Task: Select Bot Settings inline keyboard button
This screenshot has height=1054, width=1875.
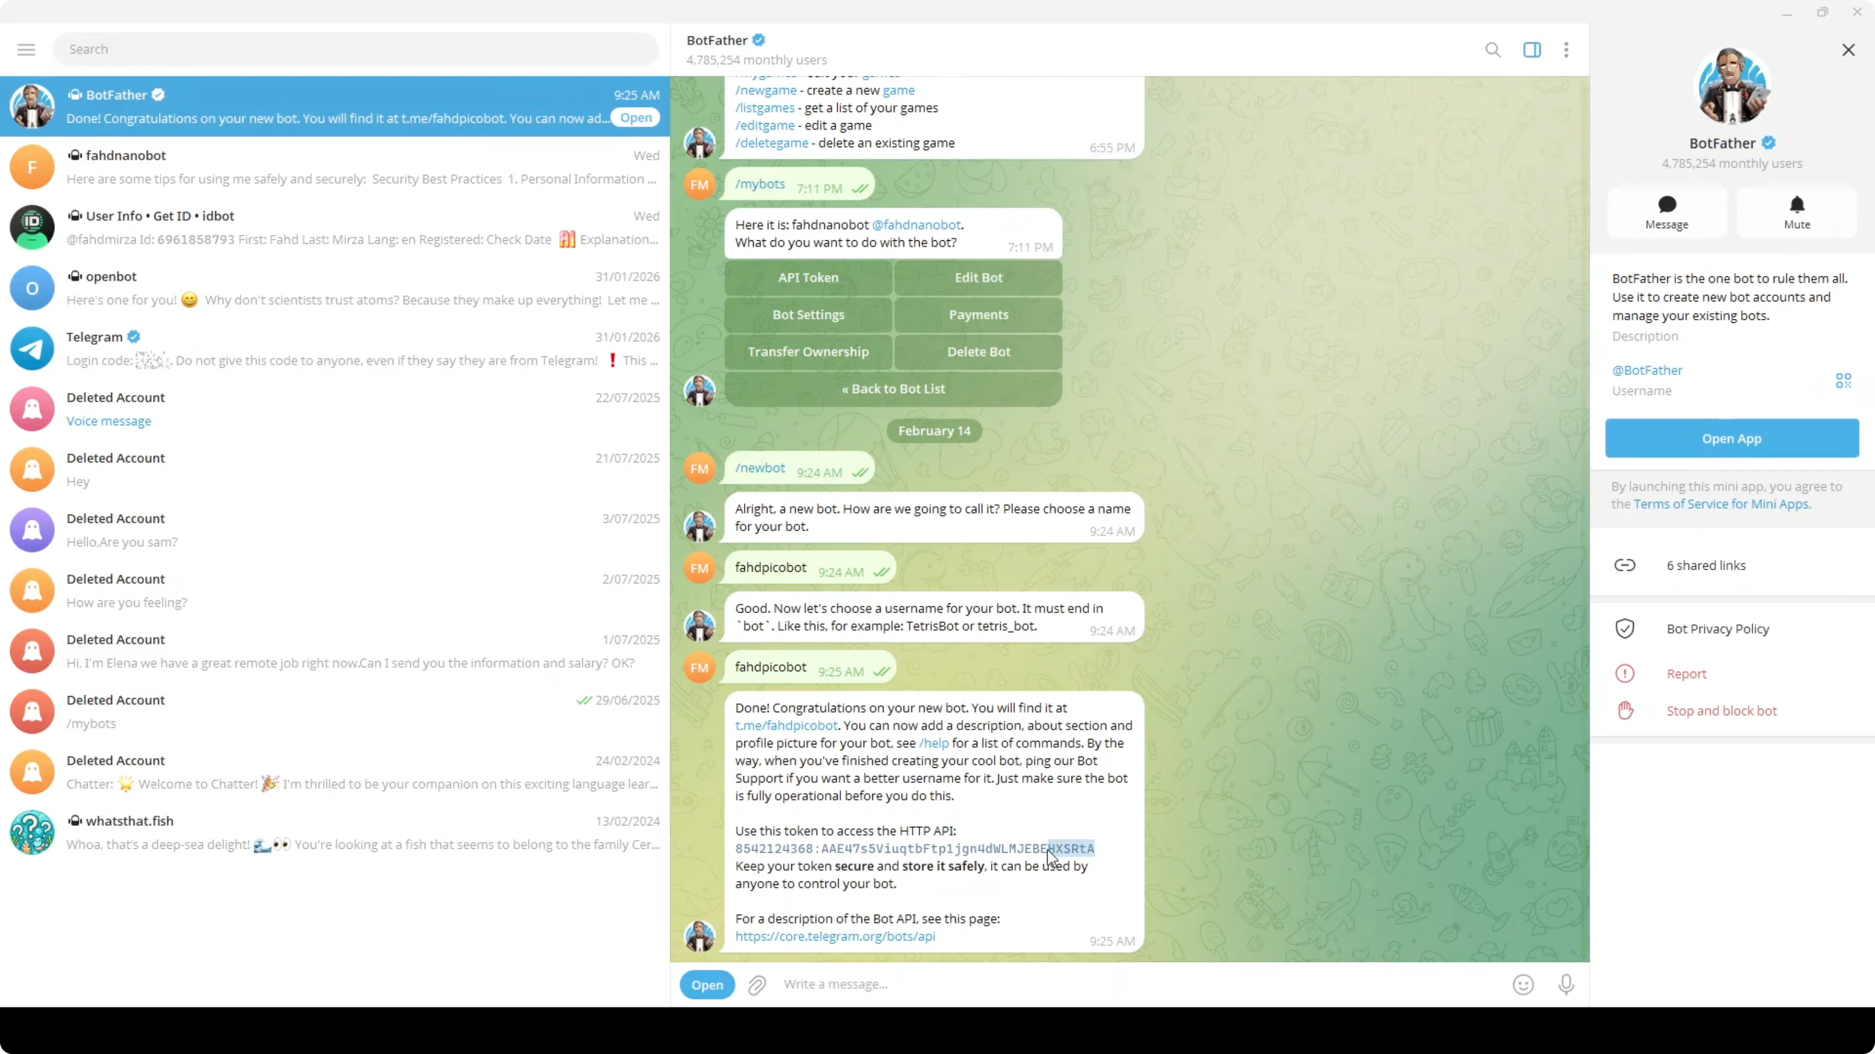Action: coord(808,314)
